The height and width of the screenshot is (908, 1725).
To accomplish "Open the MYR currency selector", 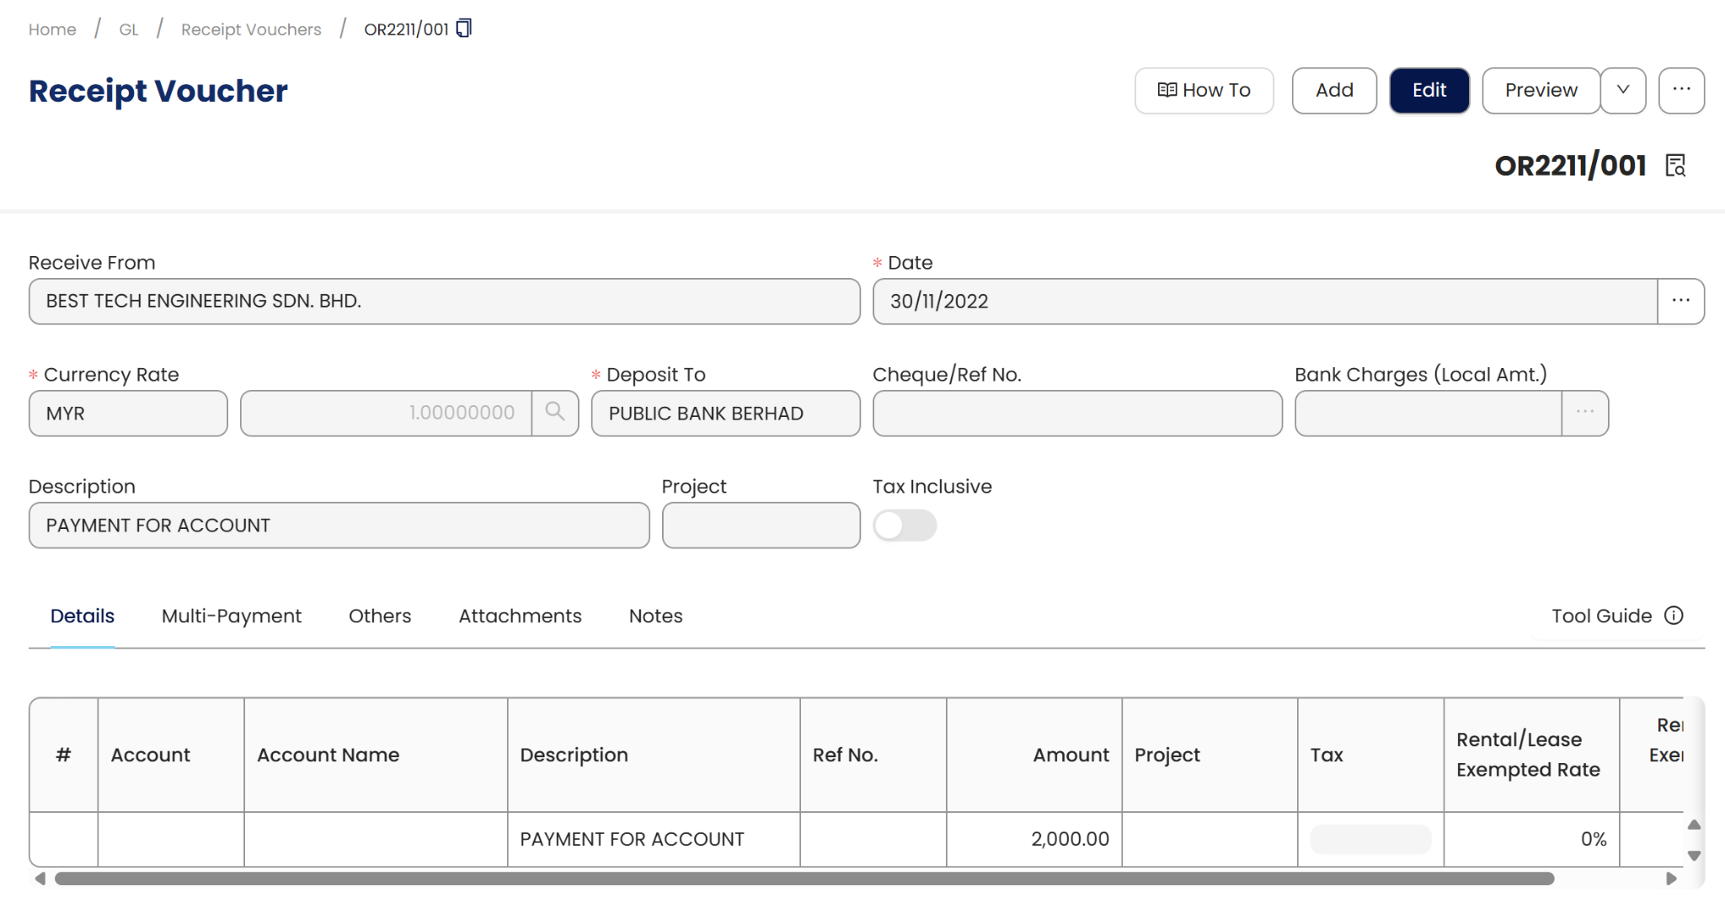I will (128, 414).
